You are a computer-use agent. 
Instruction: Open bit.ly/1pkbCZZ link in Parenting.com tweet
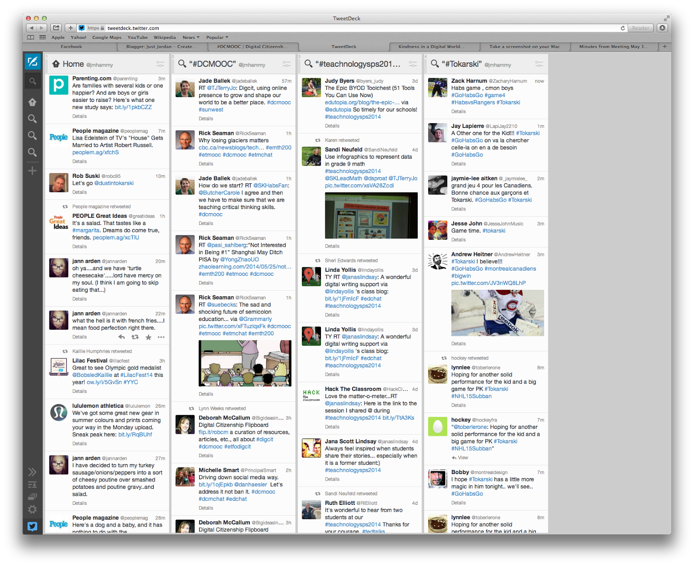click(133, 107)
